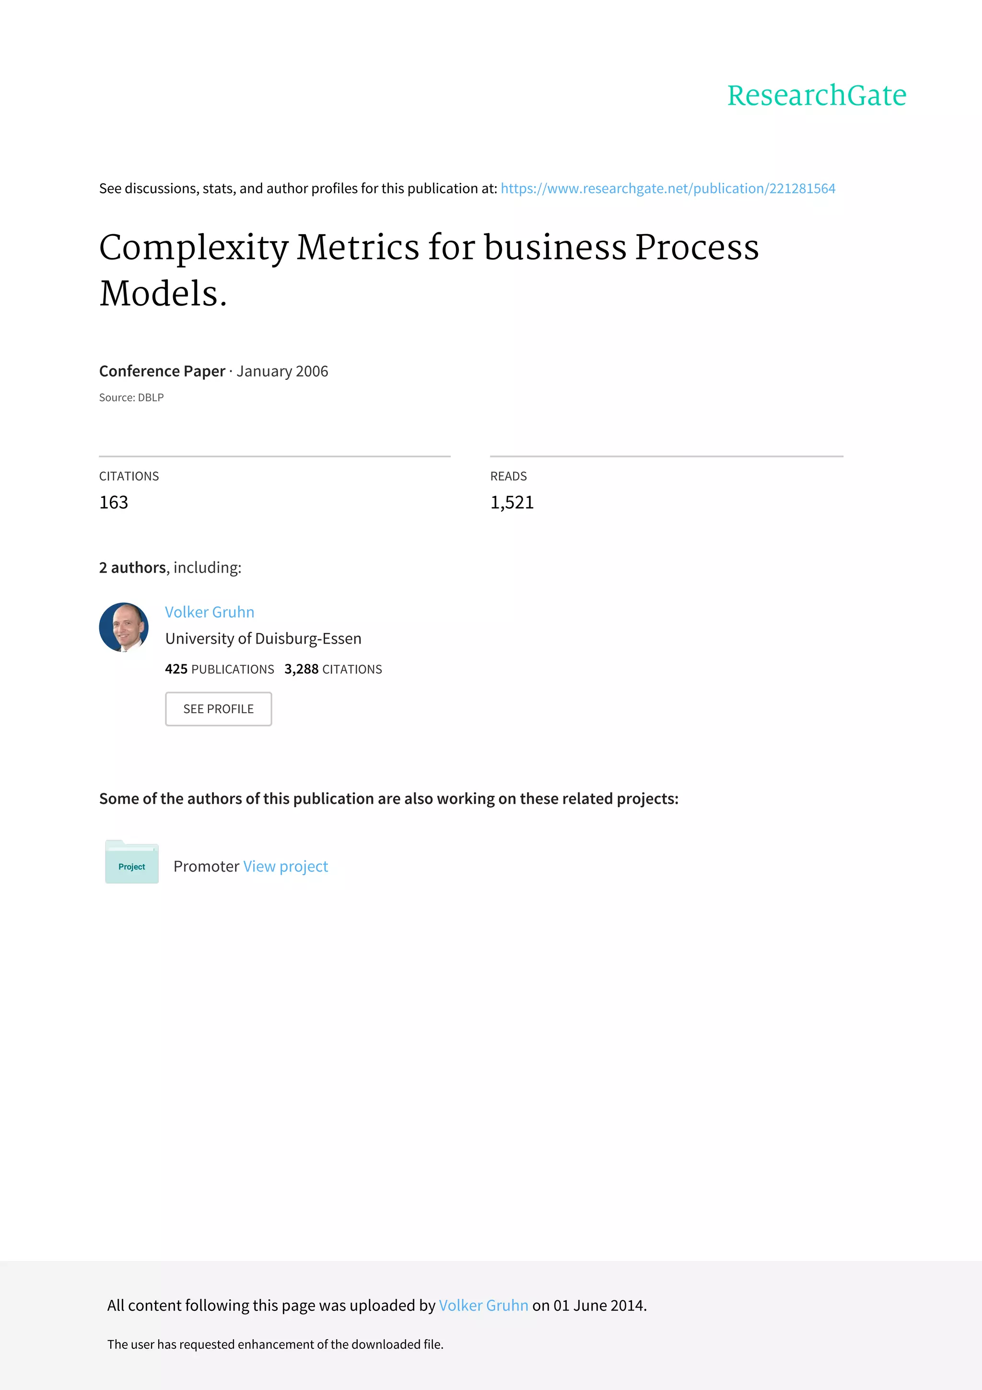Click the related projects heading
Screen dimensions: 982x1390
point(388,799)
